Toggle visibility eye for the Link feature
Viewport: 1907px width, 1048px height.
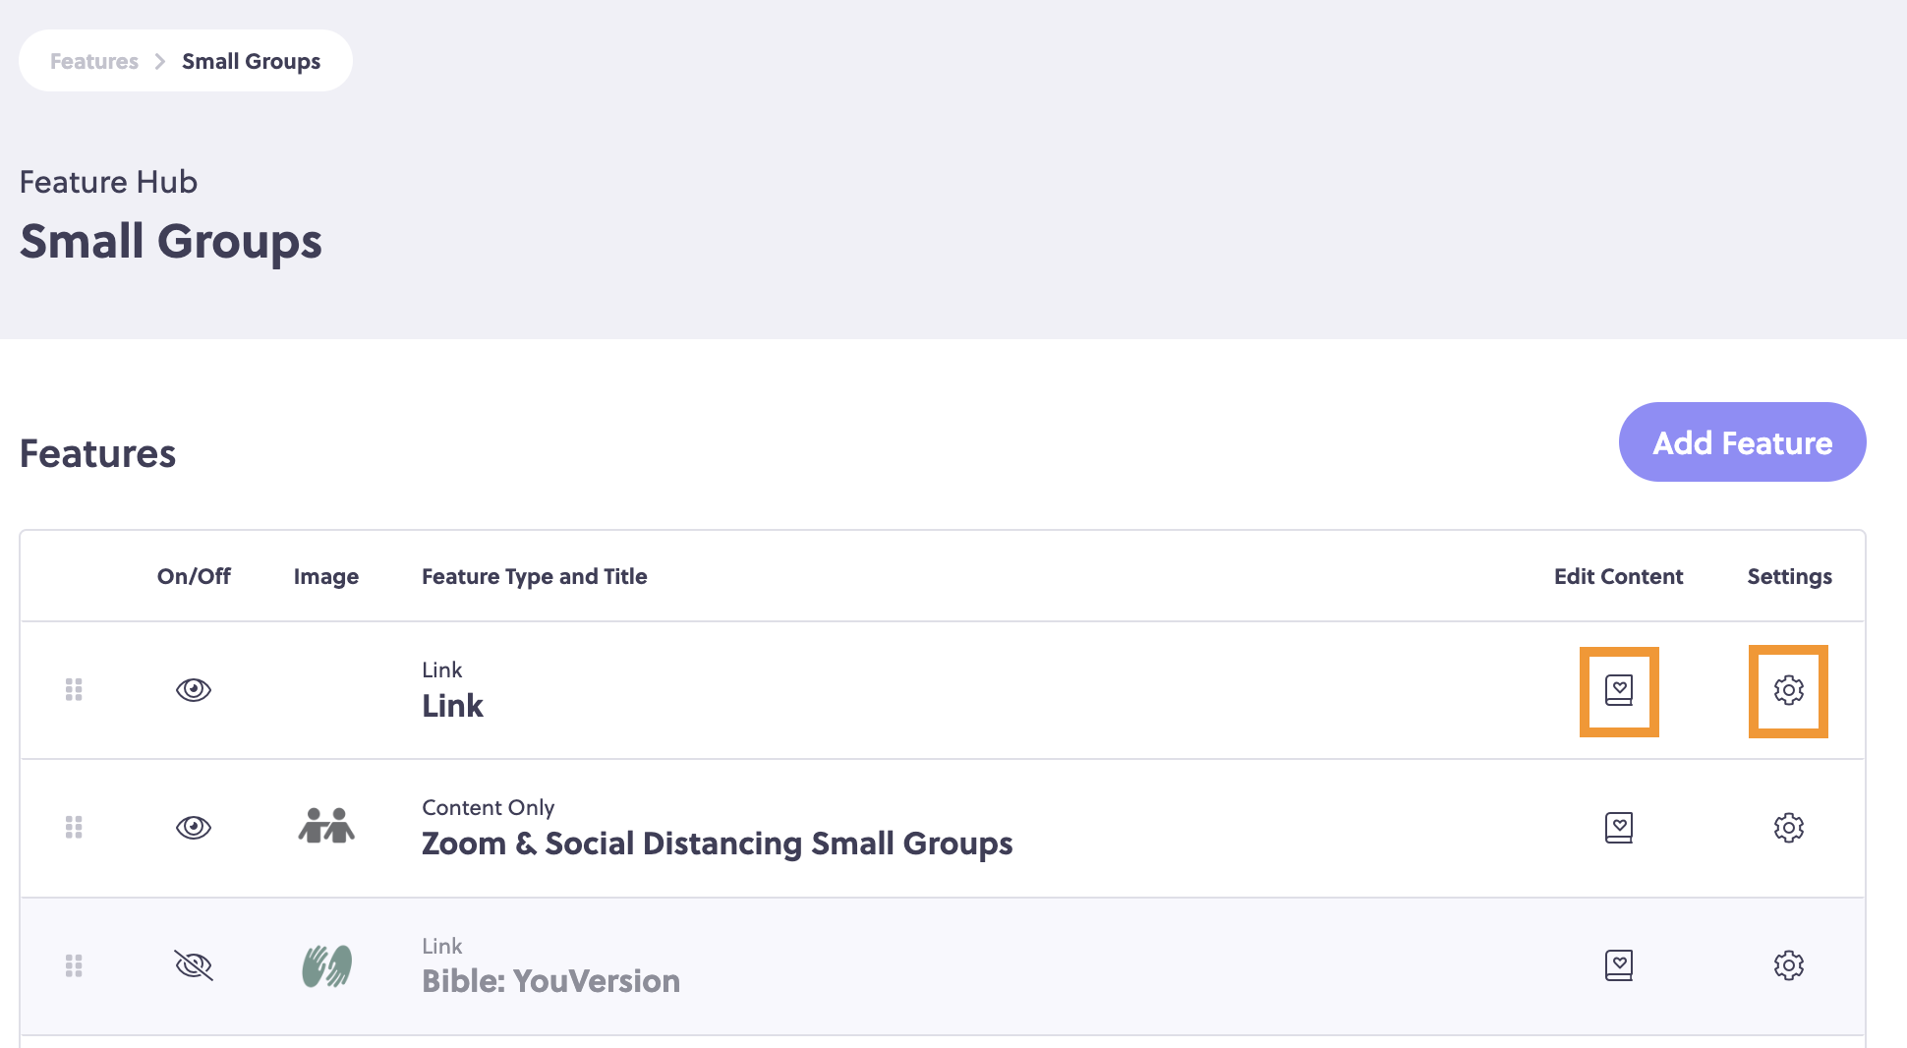point(194,690)
